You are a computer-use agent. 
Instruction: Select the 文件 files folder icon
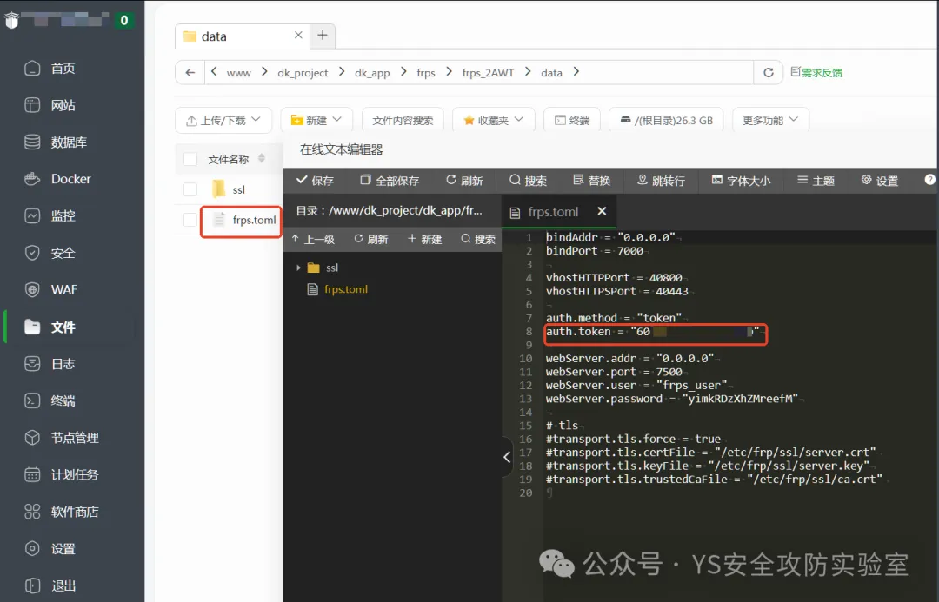32,327
